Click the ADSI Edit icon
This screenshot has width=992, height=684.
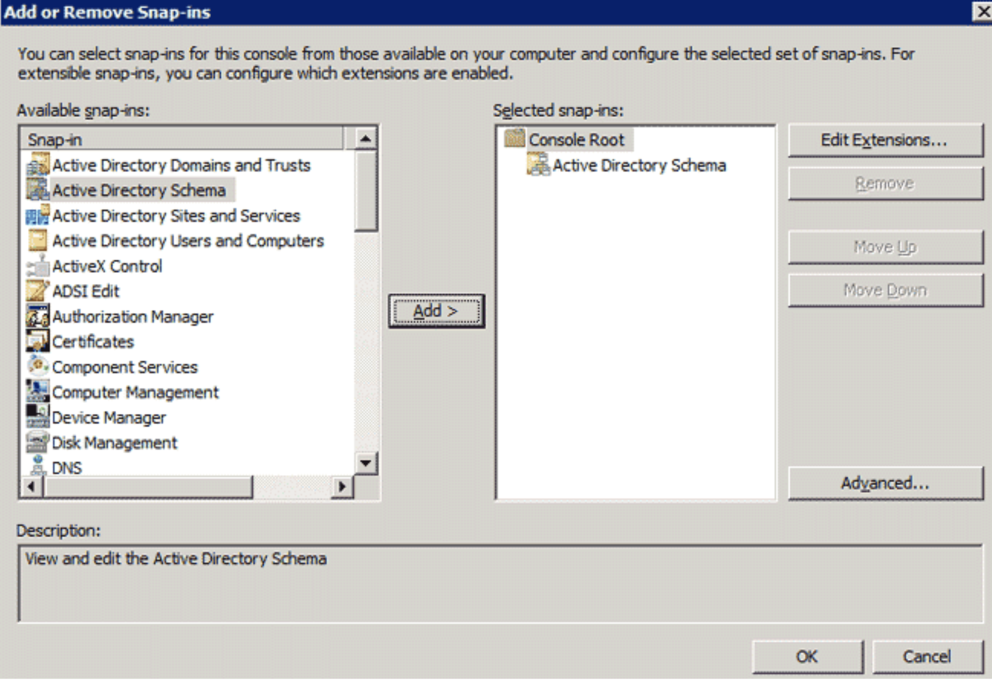(38, 291)
